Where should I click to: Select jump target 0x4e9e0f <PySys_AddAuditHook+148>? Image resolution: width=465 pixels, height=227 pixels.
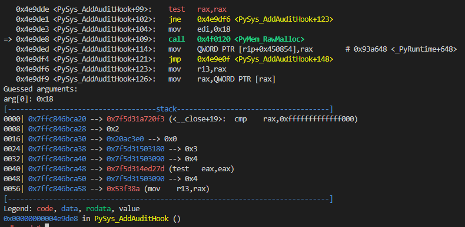point(265,59)
